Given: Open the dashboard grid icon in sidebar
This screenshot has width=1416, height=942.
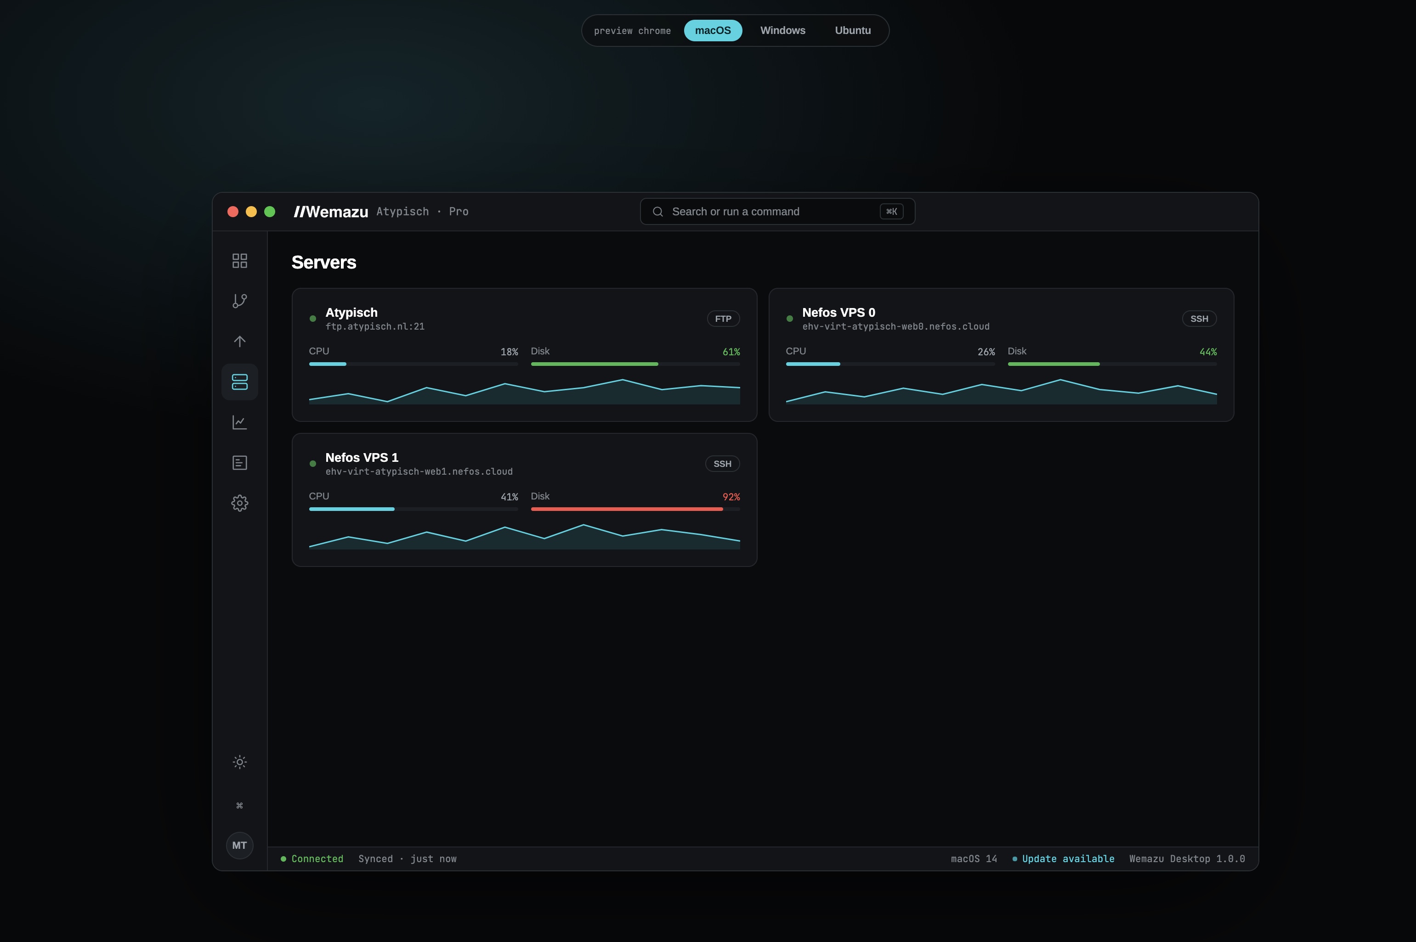Looking at the screenshot, I should [239, 261].
